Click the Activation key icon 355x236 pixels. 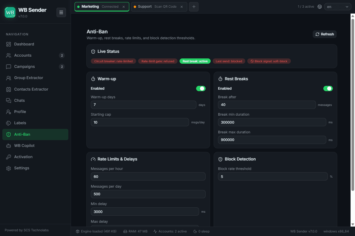[9, 157]
